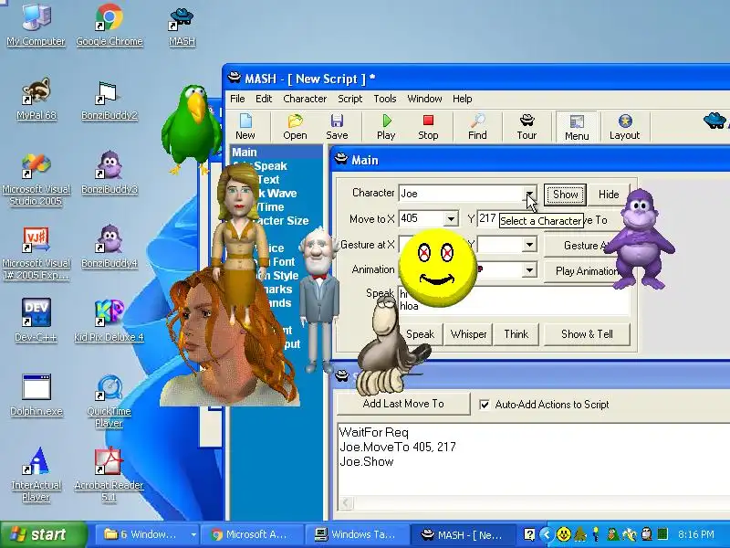Click the Show & Tell button
Screen dimensions: 730x548
pos(587,334)
